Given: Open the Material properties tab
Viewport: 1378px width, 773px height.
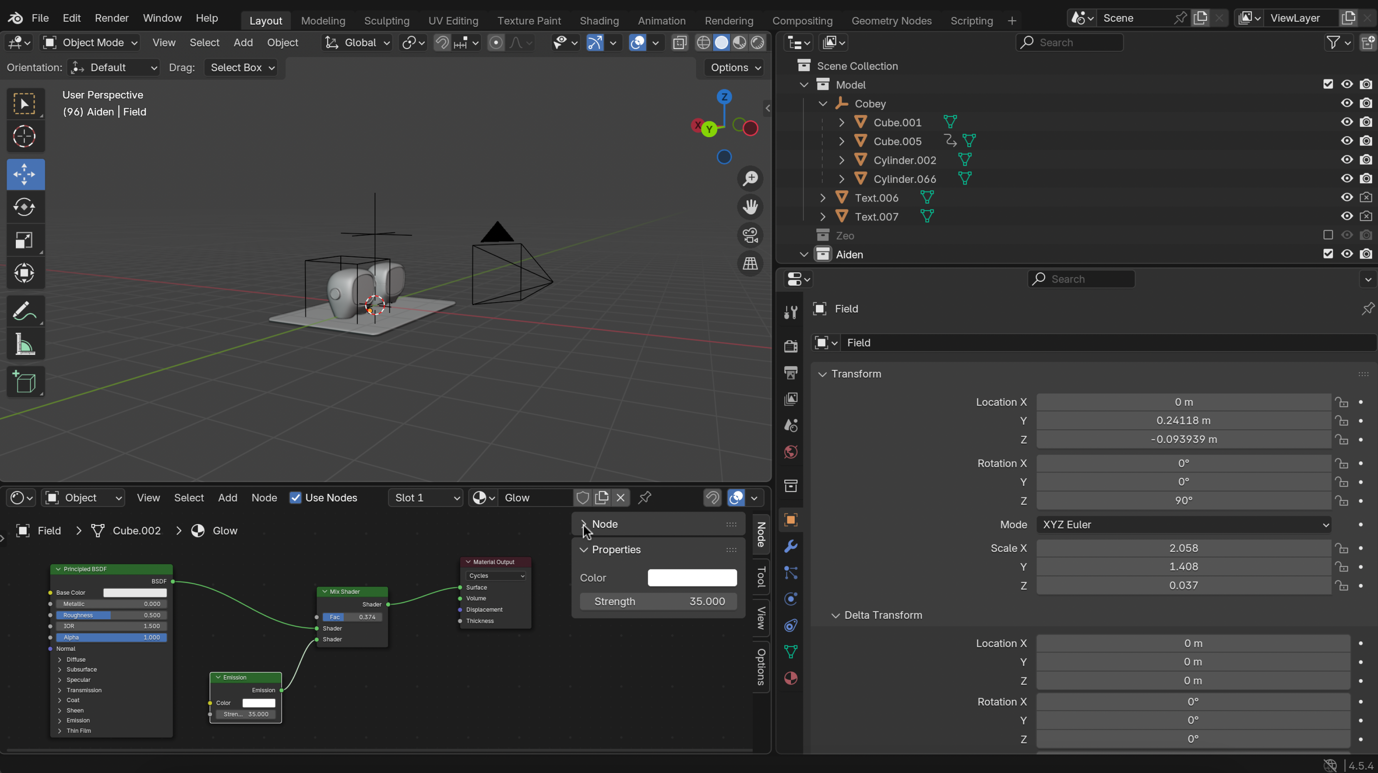Looking at the screenshot, I should (791, 678).
